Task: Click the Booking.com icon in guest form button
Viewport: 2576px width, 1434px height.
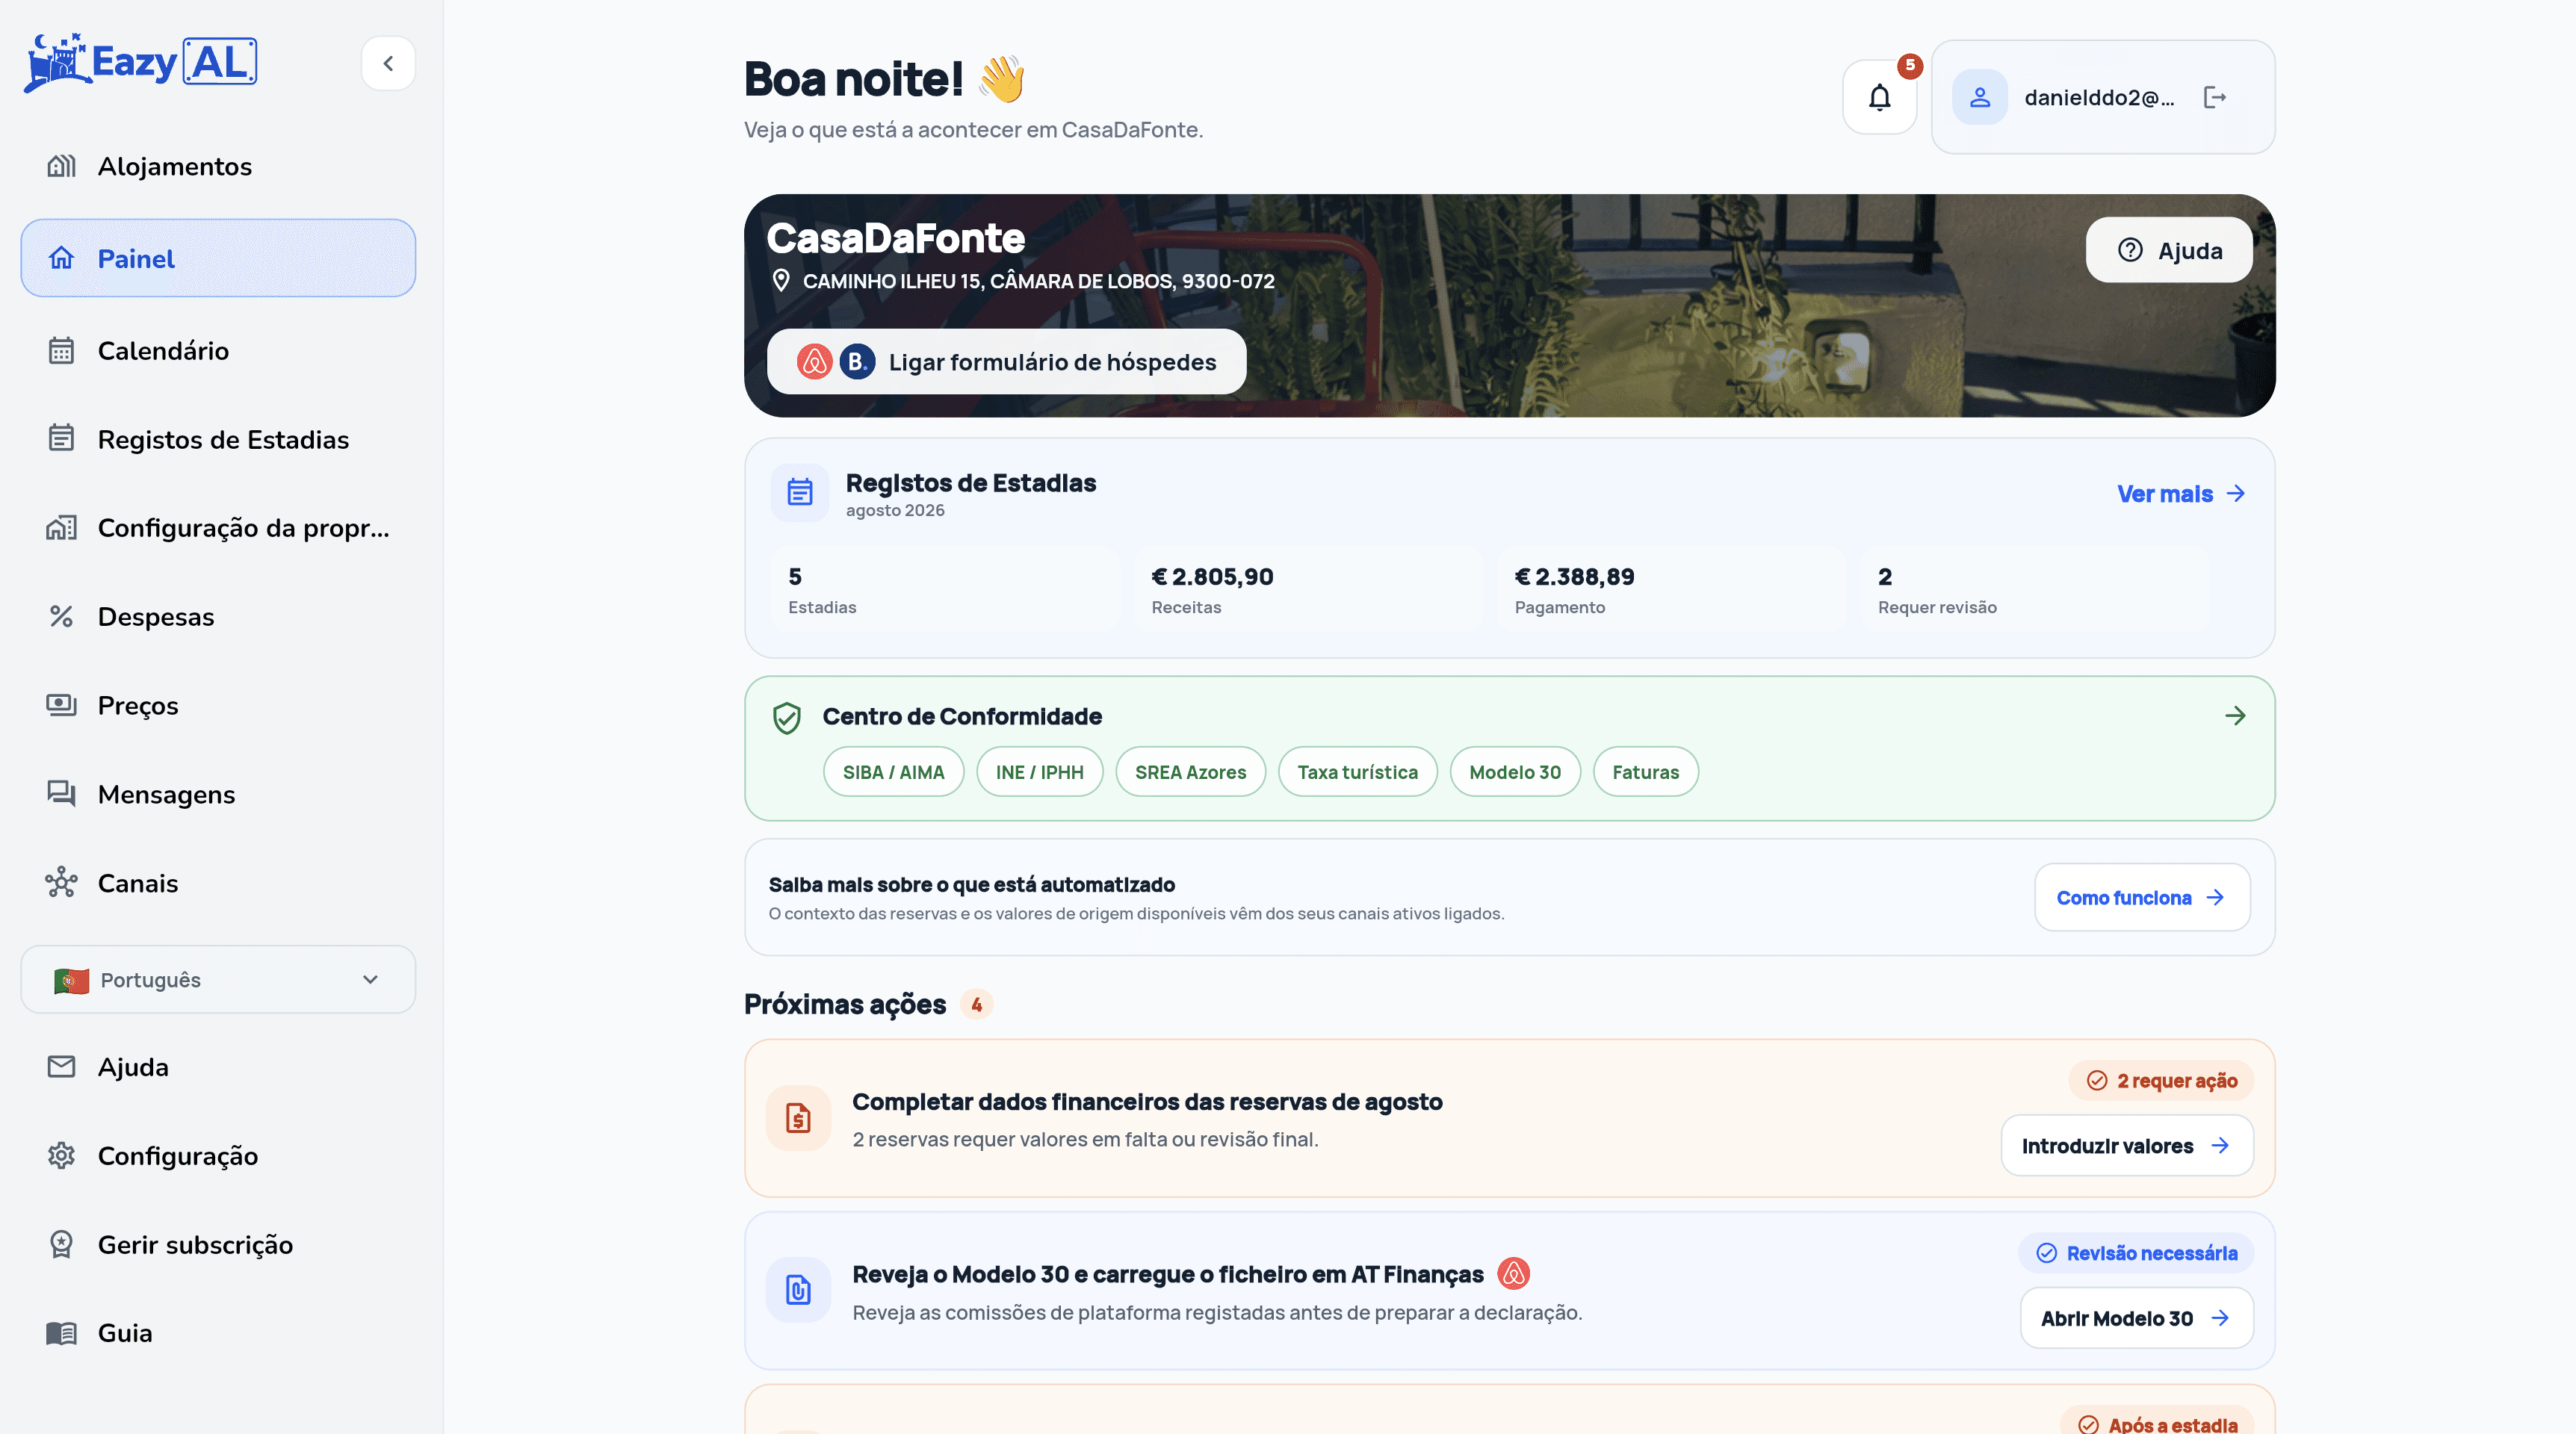Action: (857, 362)
